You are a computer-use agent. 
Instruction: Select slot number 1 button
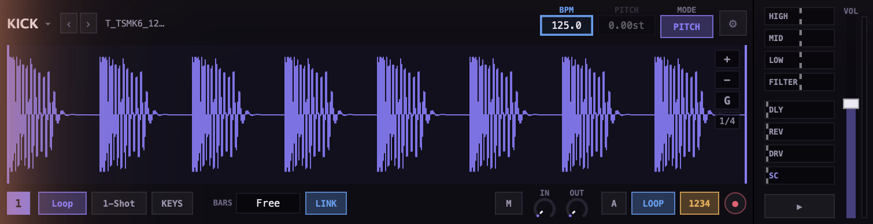click(x=19, y=203)
